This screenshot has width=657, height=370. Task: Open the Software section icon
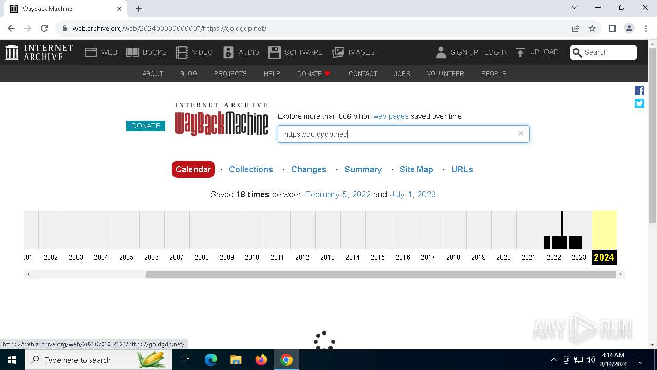275,52
